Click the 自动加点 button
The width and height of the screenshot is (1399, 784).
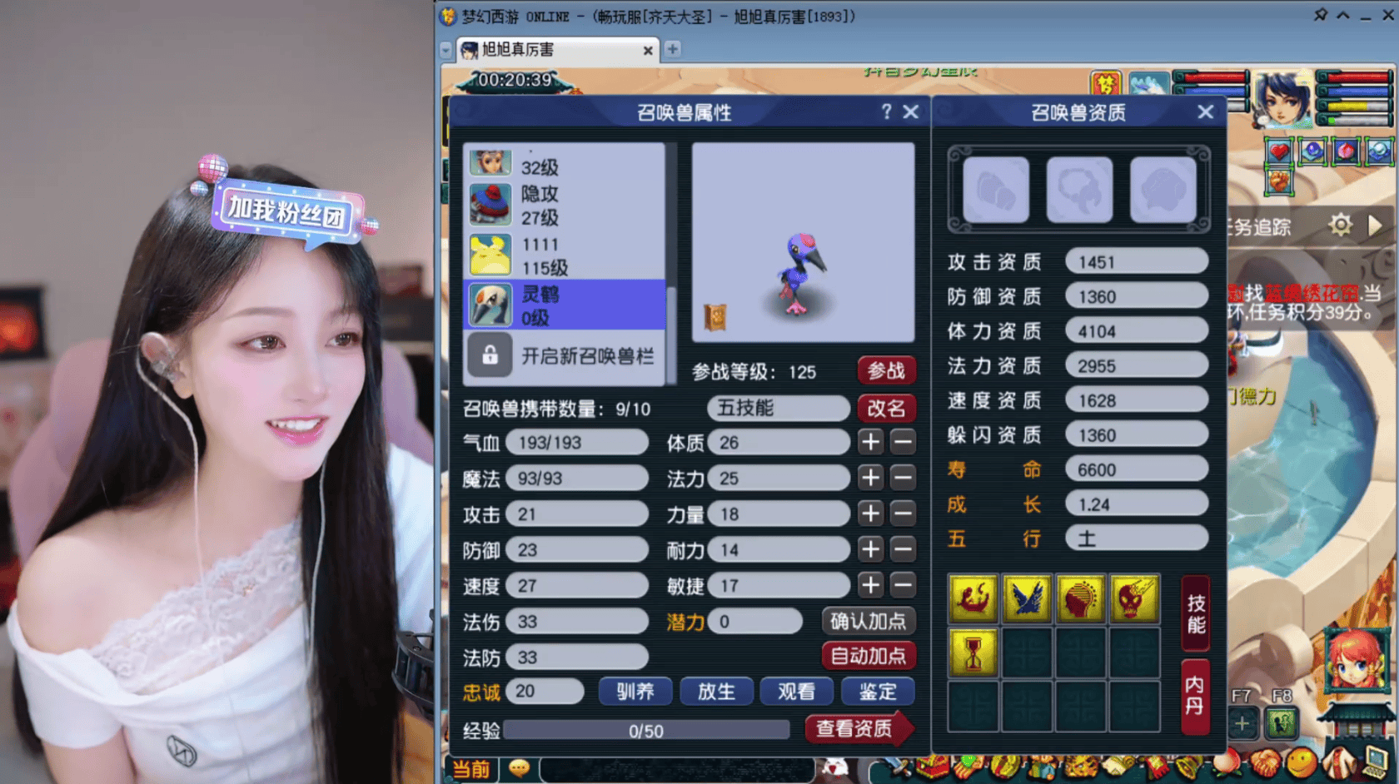point(868,656)
